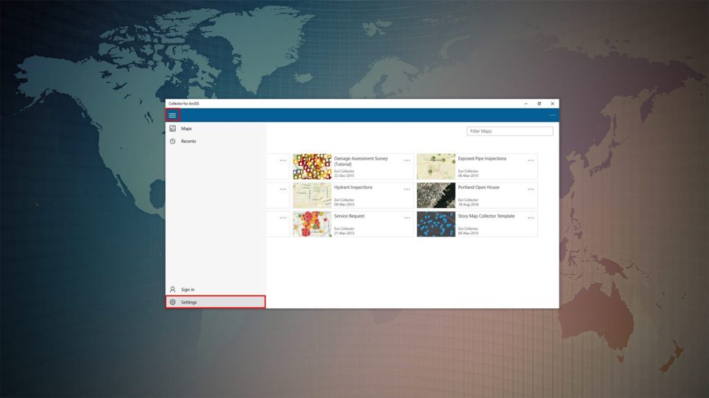
Task: Go to Maps in the sidebar
Action: [216, 129]
